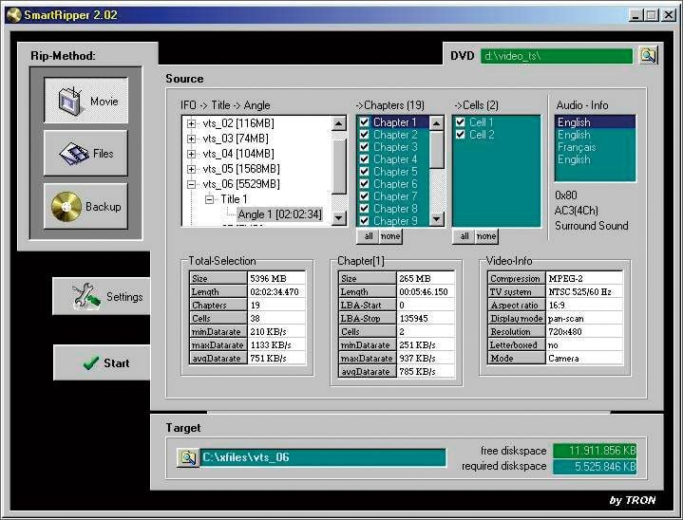Select the Files rip method
This screenshot has height=520, width=683.
coord(85,153)
